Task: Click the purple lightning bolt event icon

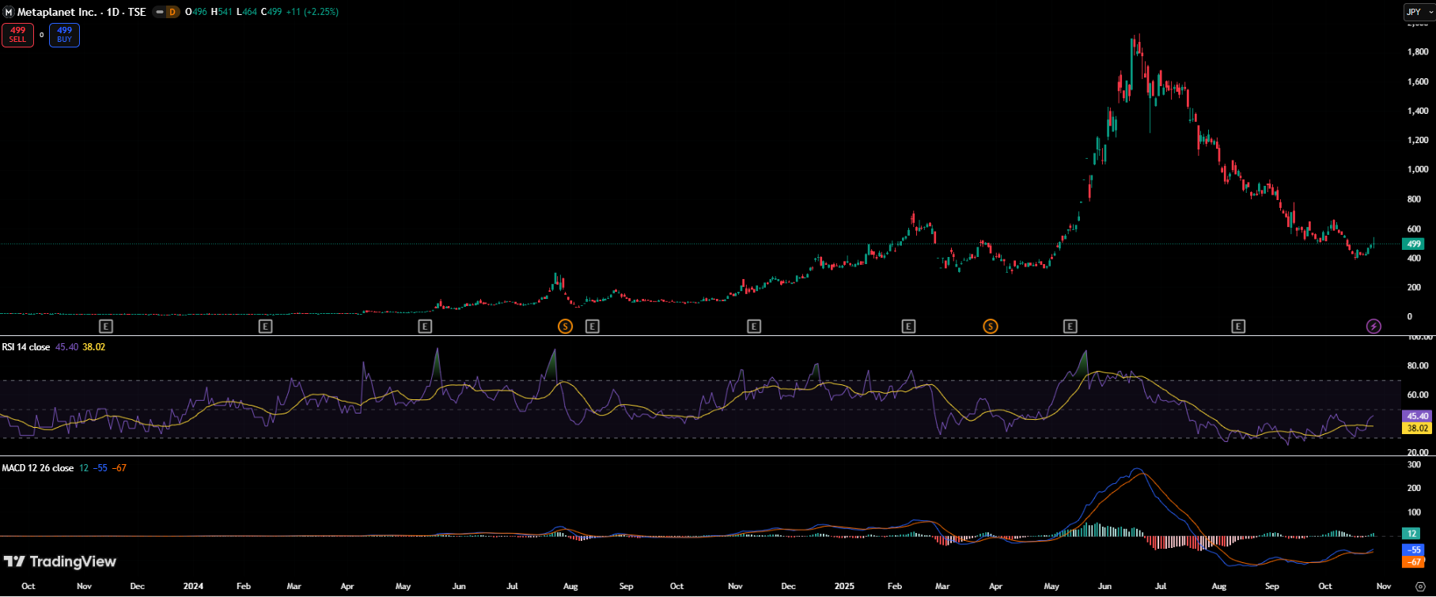Action: (x=1374, y=327)
